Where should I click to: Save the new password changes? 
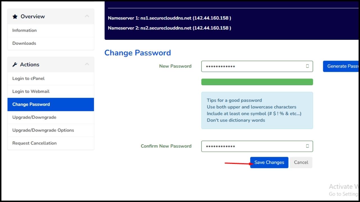click(x=269, y=162)
